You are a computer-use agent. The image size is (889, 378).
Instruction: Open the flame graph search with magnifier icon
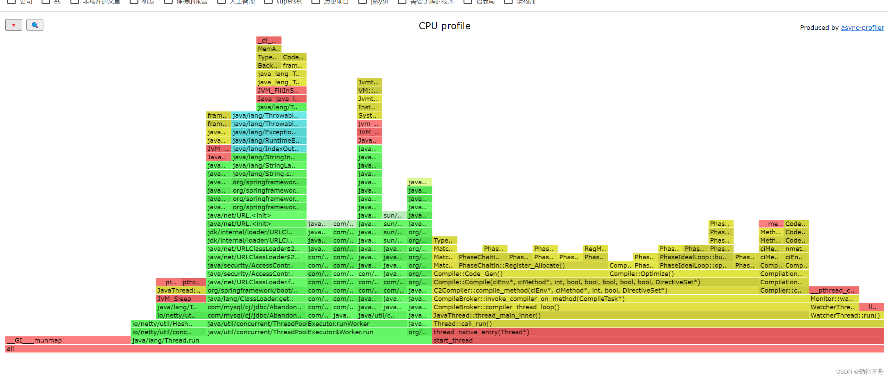[35, 25]
